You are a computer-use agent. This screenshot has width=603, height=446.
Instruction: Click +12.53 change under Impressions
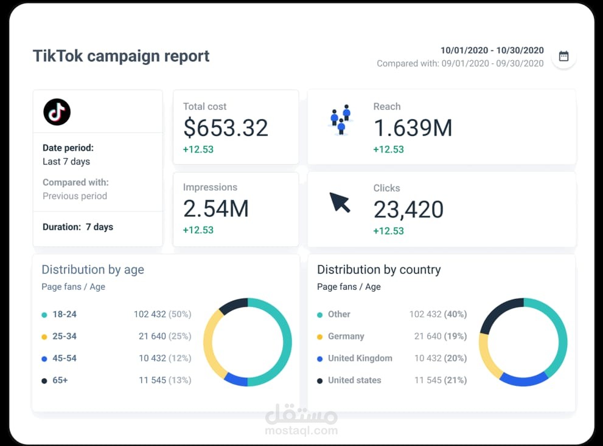pyautogui.click(x=198, y=230)
